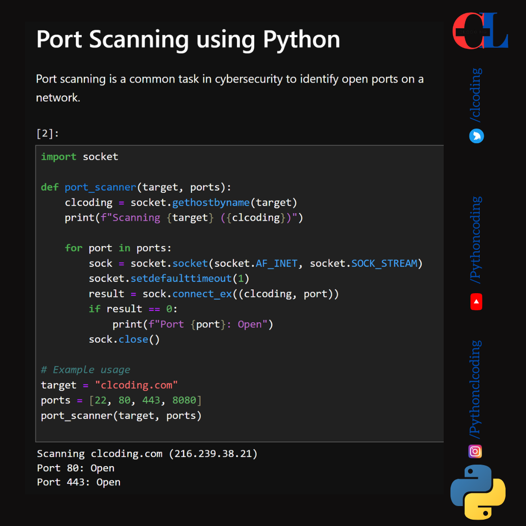Click the 'def port_scanner' function definition
526x526 pixels.
(136, 187)
